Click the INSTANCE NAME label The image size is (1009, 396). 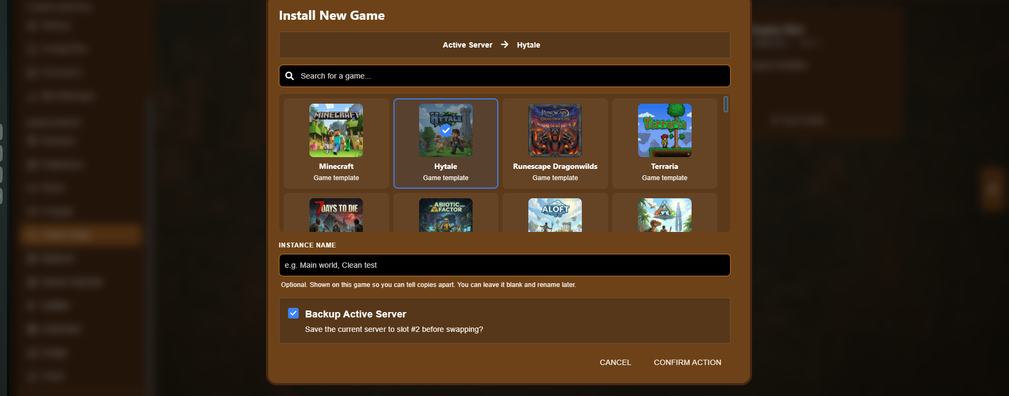coord(307,245)
